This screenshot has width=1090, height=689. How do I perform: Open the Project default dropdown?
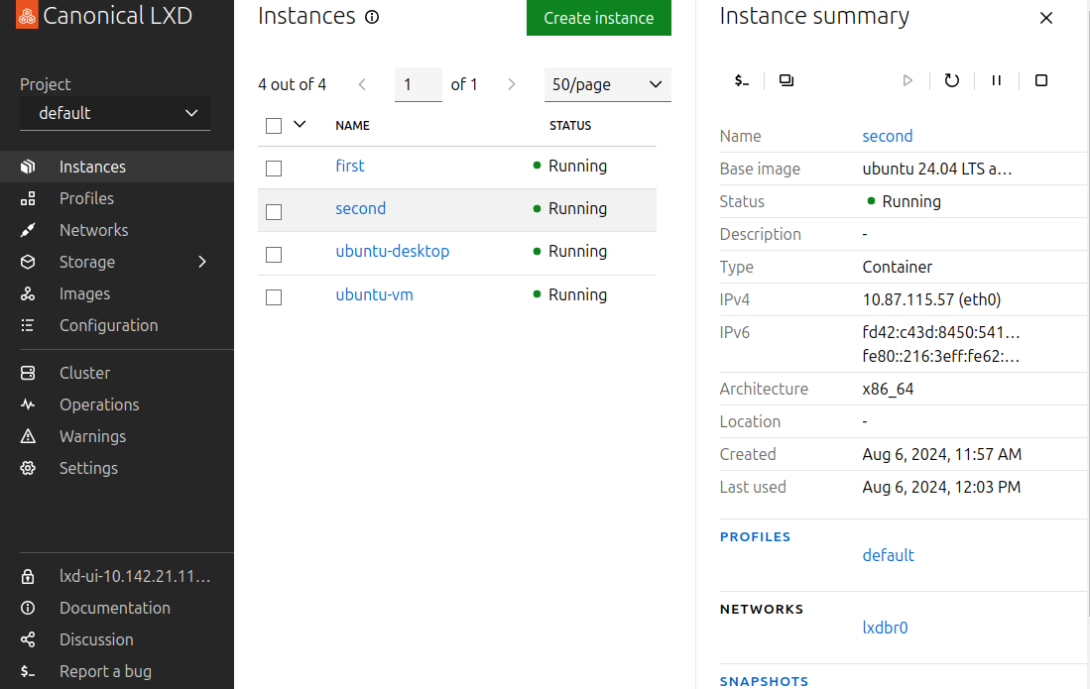tap(115, 113)
